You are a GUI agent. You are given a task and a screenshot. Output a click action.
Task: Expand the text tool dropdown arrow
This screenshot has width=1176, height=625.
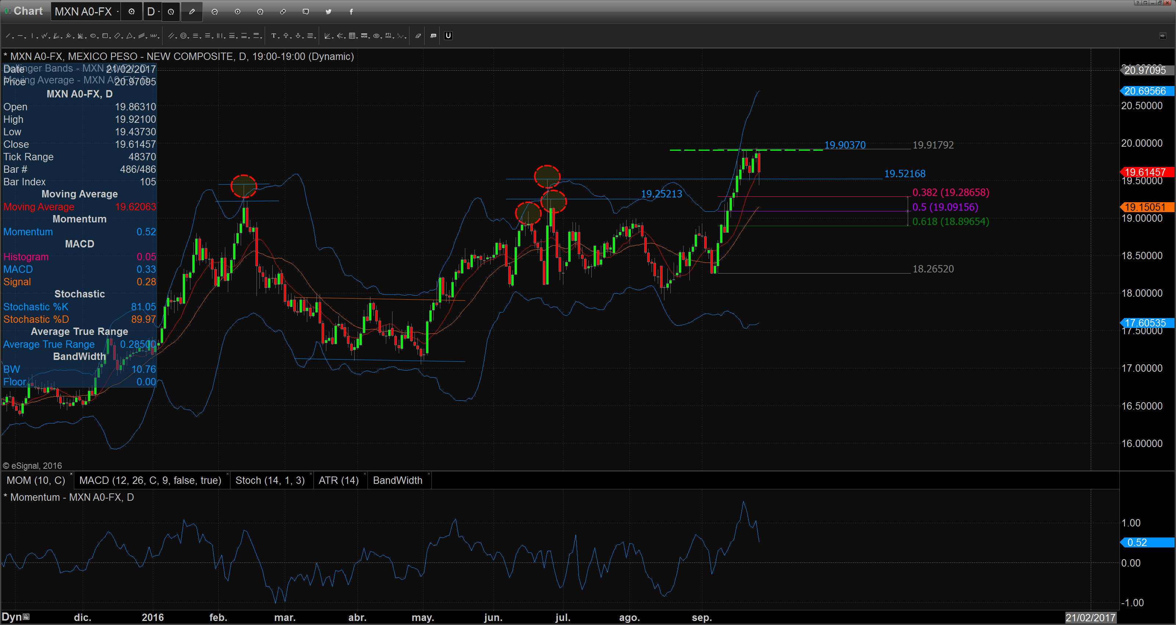click(x=279, y=38)
